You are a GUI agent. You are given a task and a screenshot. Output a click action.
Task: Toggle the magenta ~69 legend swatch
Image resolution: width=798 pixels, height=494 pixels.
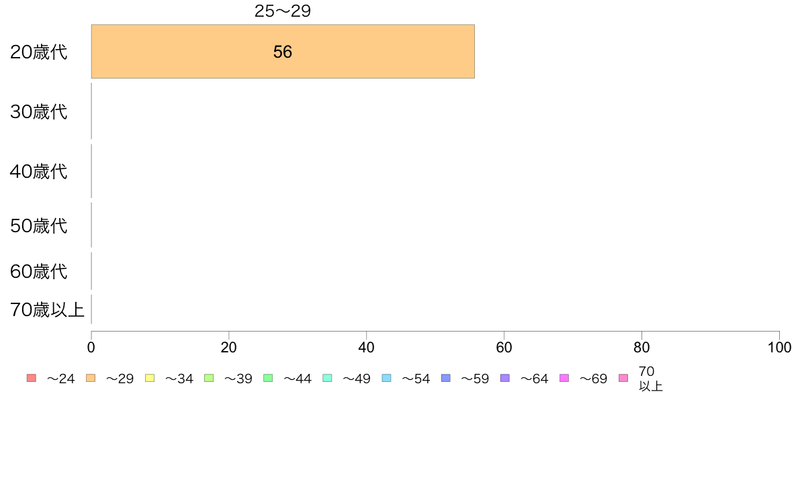(564, 378)
